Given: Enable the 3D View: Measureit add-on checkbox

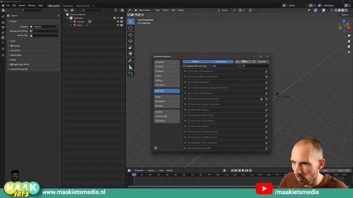Looking at the screenshot, I should coord(189,82).
